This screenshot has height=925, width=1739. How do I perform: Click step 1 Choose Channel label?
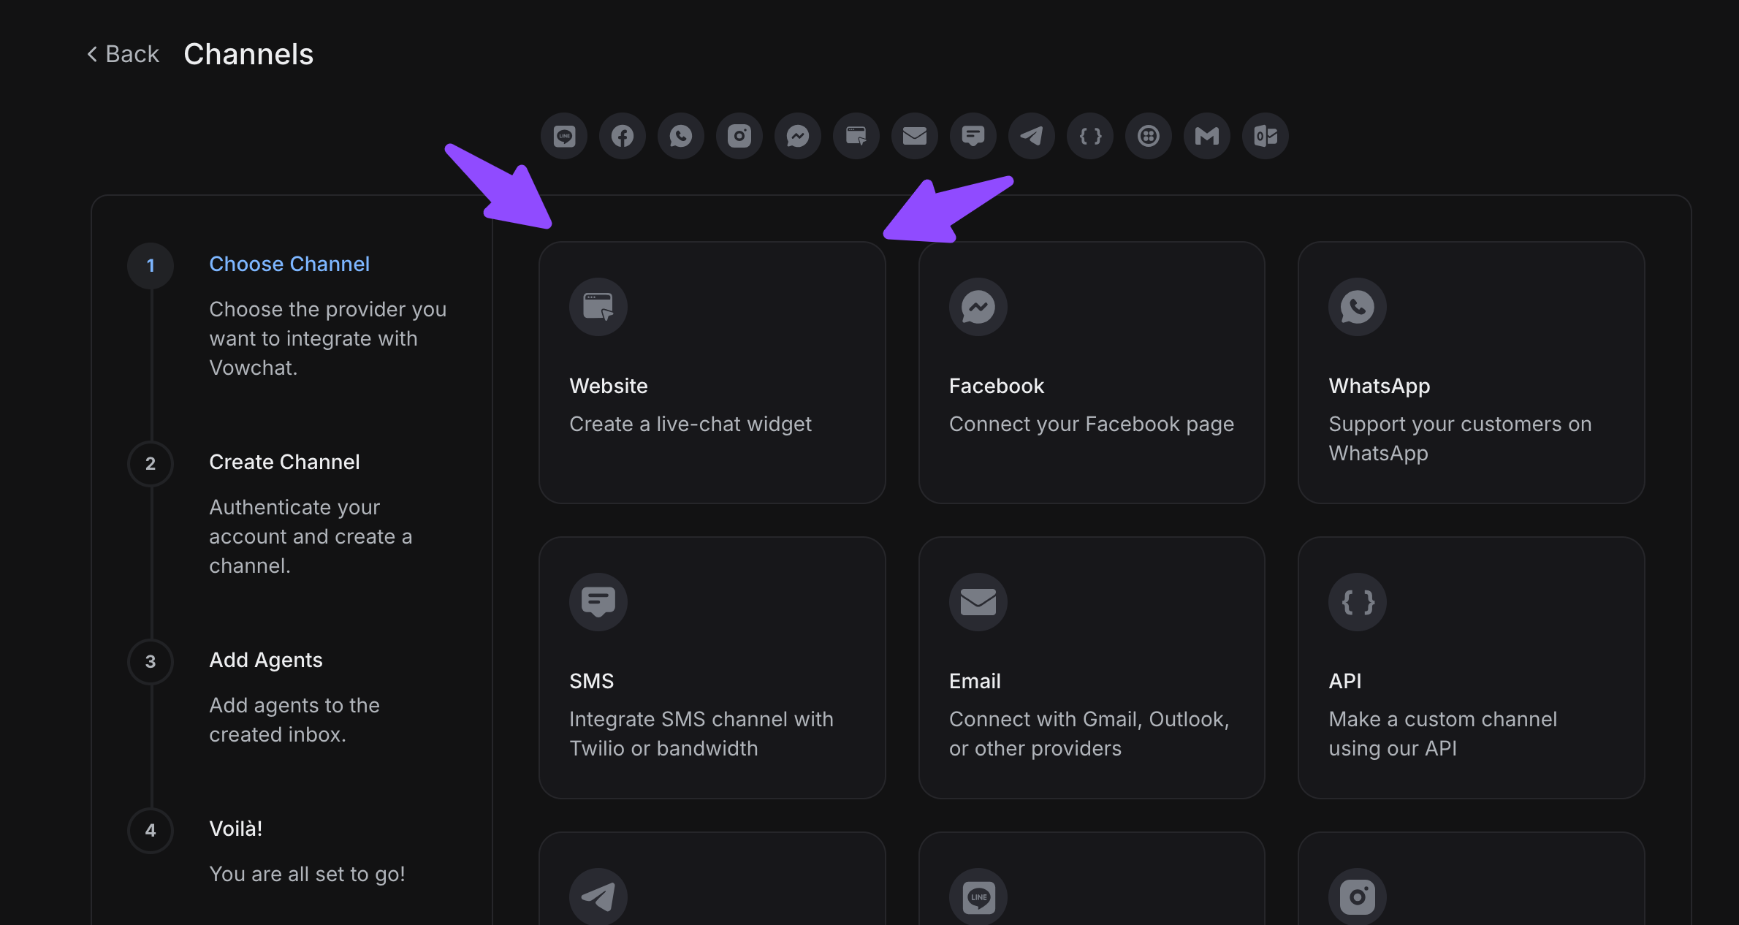[x=289, y=264]
